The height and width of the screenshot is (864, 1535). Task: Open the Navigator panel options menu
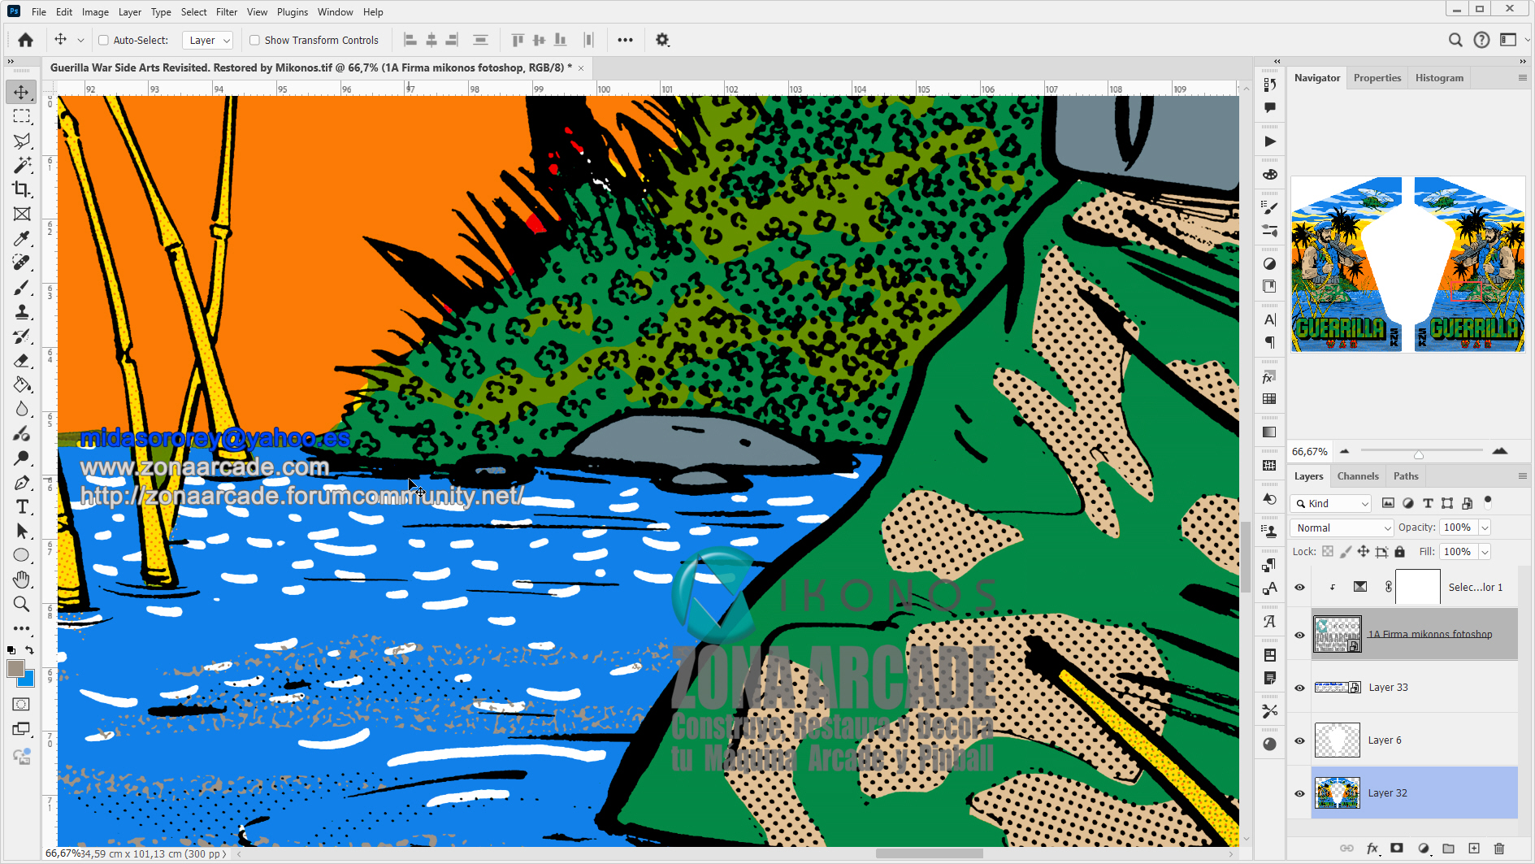pyautogui.click(x=1522, y=78)
